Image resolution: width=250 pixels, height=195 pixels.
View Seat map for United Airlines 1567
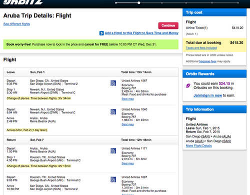click(x=127, y=99)
